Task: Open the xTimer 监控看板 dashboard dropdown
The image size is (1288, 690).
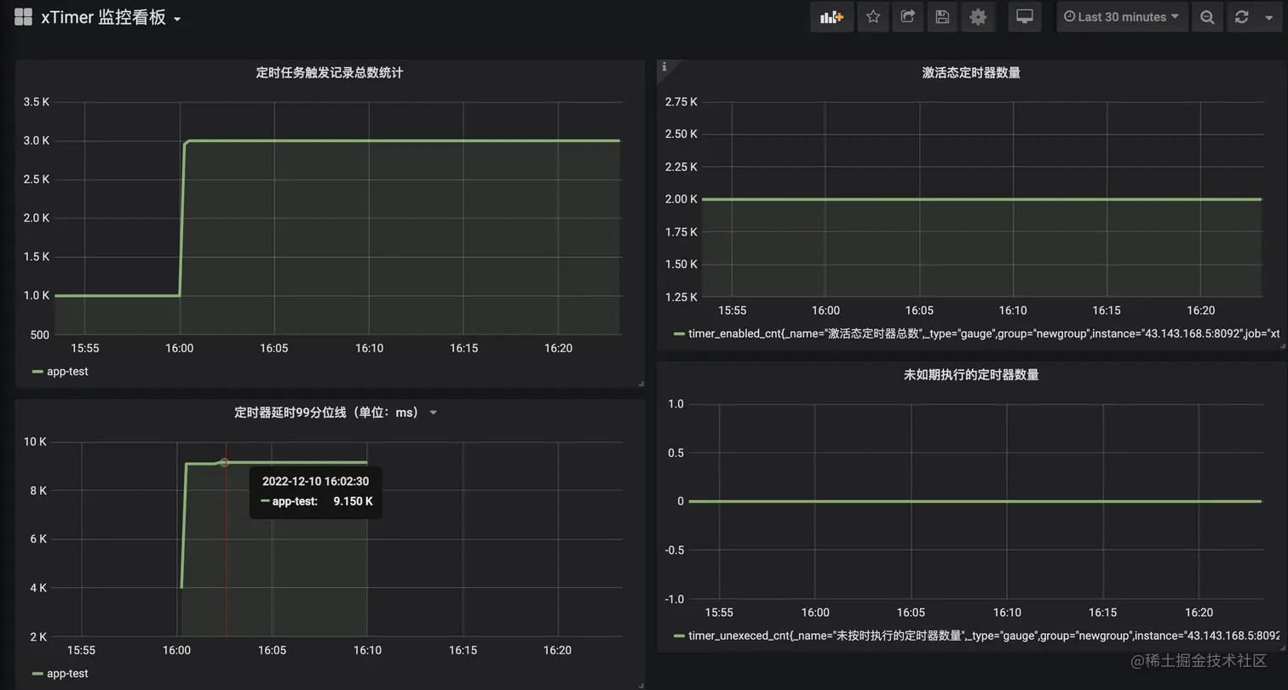Action: pyautogui.click(x=111, y=17)
